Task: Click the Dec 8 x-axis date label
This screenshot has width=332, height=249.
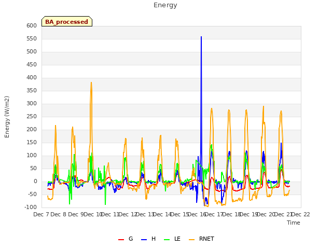Action: pyautogui.click(x=59, y=214)
